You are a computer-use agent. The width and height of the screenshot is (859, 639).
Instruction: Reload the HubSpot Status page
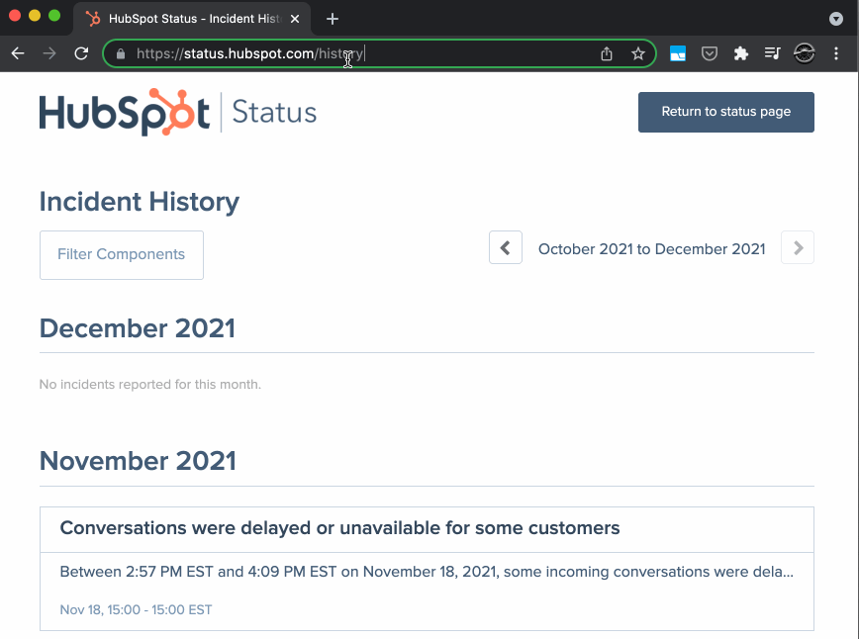[81, 53]
